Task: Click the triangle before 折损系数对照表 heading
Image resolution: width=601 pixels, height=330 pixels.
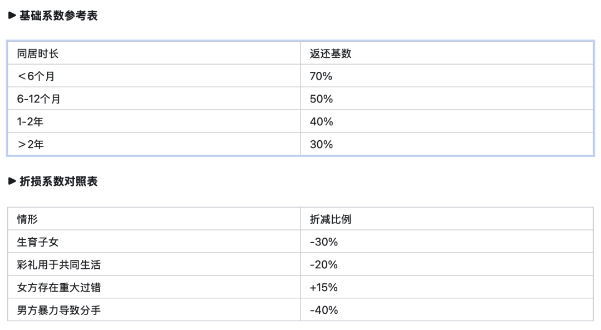Action: coord(12,181)
